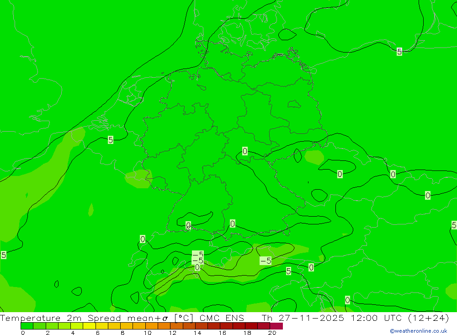Click the 'Temperature 2m' title text
This screenshot has width=457, height=335.
[x=41, y=318]
